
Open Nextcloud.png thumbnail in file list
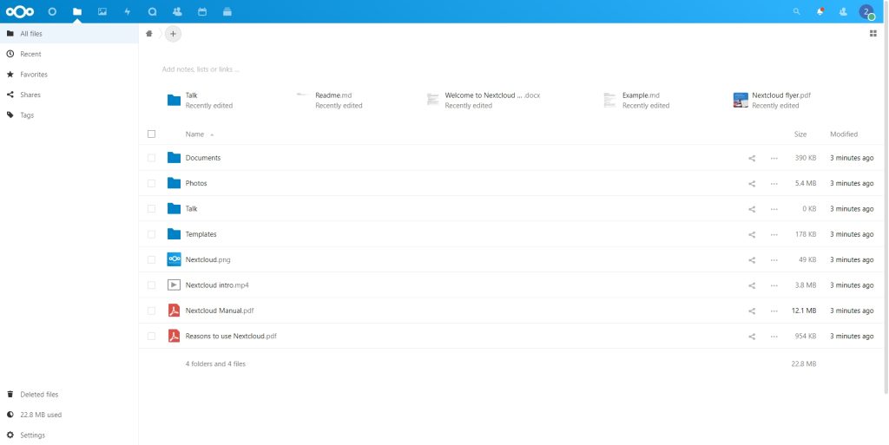point(174,260)
